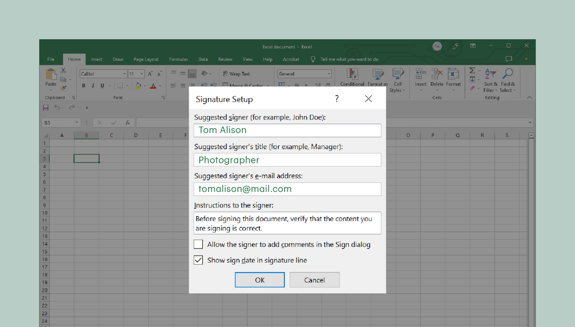Click the Save icon on Quick Access Toolbar
This screenshot has height=327, width=575.
coord(46,108)
